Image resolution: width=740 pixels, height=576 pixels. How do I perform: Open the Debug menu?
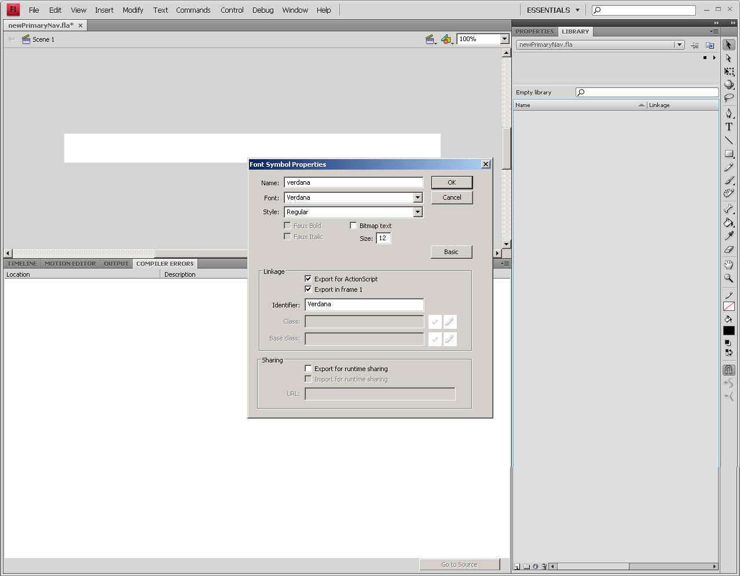point(263,10)
